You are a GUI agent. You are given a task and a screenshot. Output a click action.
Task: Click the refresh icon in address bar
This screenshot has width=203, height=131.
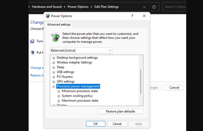point(154,7)
